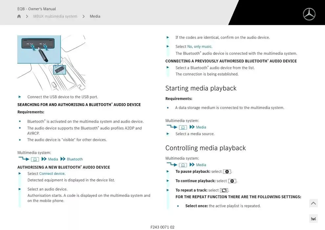The image size is (325, 230).
Task: Select the Connect device link
Action: [x=52, y=173]
